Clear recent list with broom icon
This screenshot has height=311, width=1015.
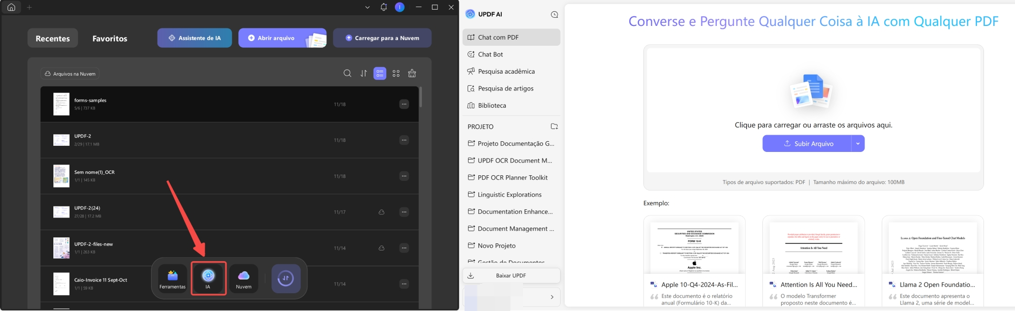pyautogui.click(x=412, y=74)
